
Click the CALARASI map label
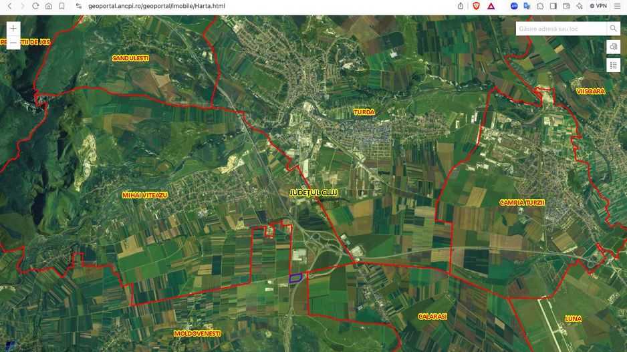pyautogui.click(x=432, y=316)
